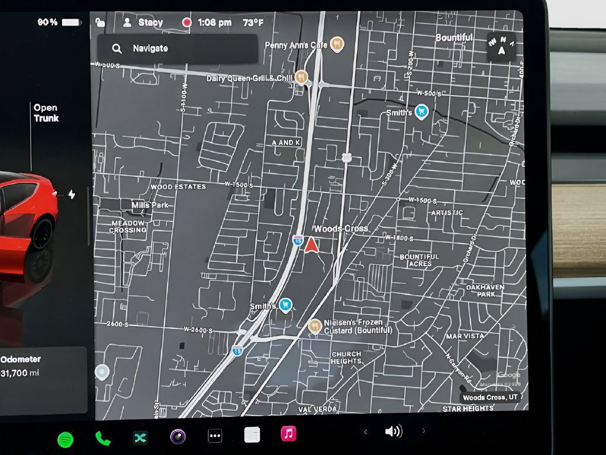Screen dimensions: 606x455
Task: Select the Penny Ann's Cafe restaurant marker
Action: pos(337,44)
